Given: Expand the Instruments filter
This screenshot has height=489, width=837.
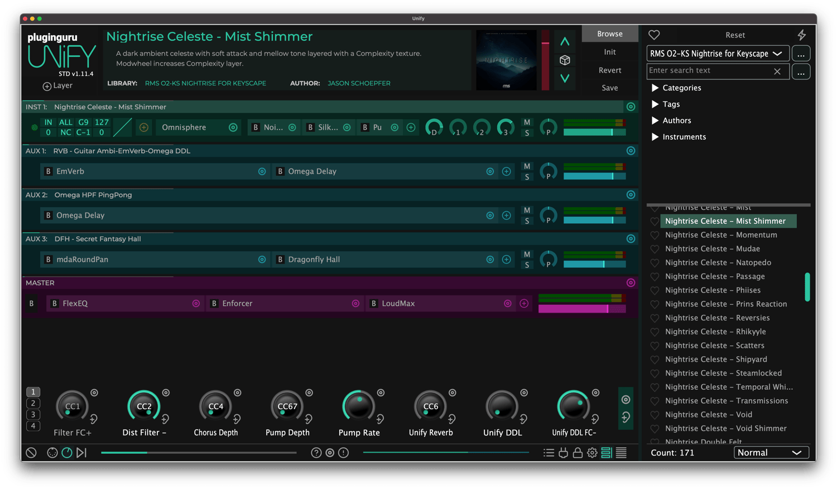Looking at the screenshot, I should (x=655, y=137).
